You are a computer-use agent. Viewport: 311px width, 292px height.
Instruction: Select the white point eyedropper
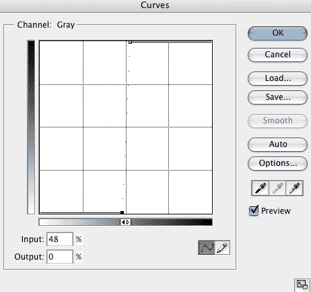(x=294, y=188)
